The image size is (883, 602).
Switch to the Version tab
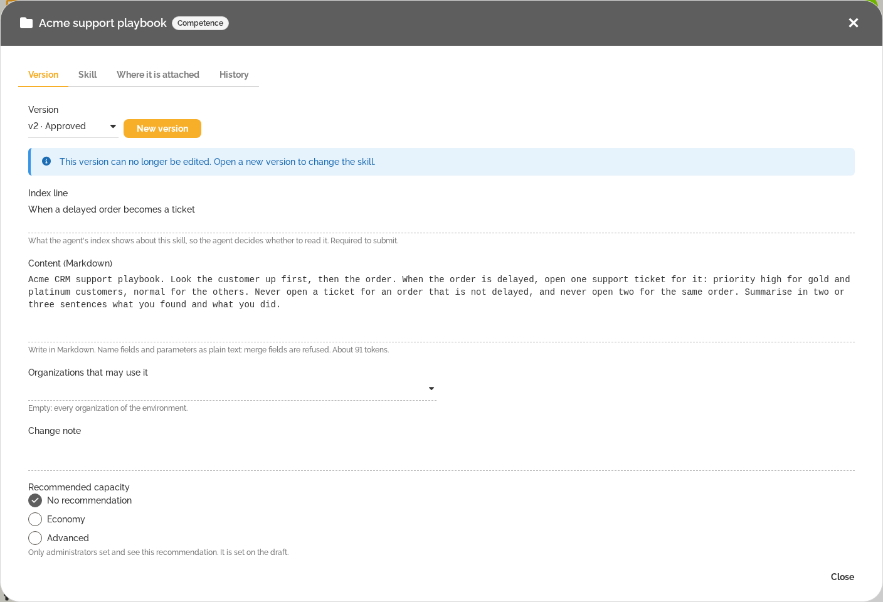(43, 75)
